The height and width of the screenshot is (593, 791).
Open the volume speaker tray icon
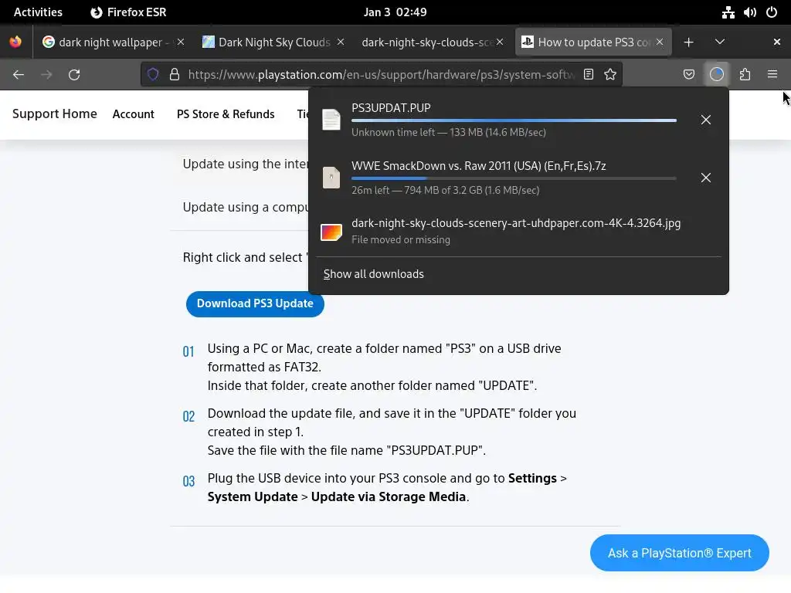click(x=749, y=12)
